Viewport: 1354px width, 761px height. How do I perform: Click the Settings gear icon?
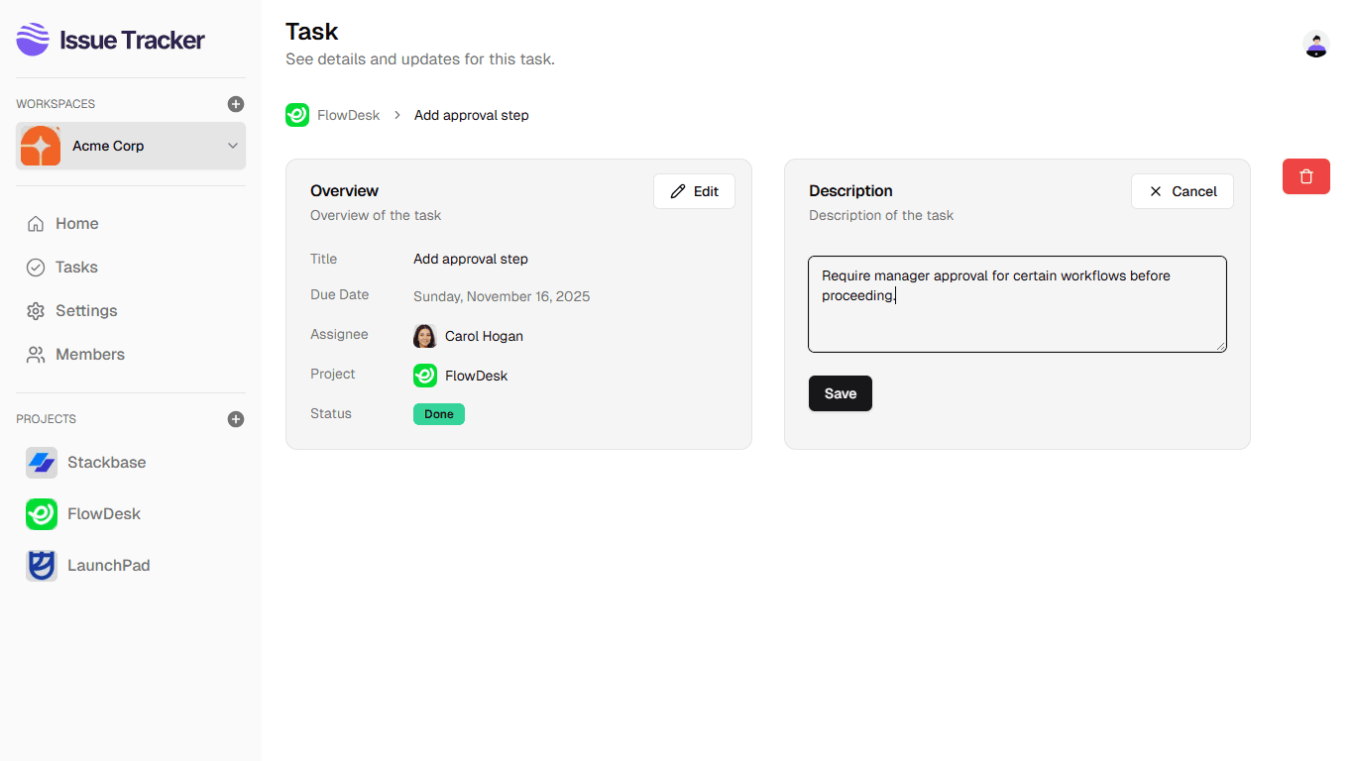[37, 310]
